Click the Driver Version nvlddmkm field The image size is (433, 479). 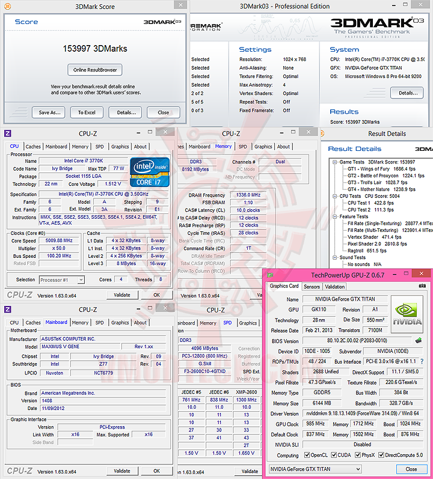(x=363, y=413)
